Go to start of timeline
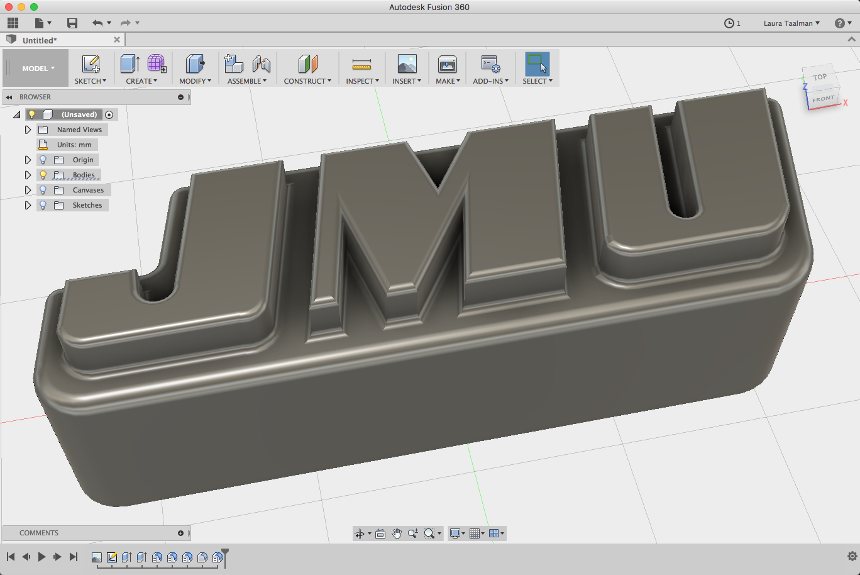Image resolution: width=860 pixels, height=575 pixels. coord(11,557)
